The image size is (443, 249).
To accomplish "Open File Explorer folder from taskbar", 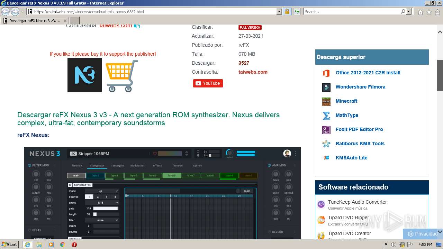I will (x=39, y=245).
